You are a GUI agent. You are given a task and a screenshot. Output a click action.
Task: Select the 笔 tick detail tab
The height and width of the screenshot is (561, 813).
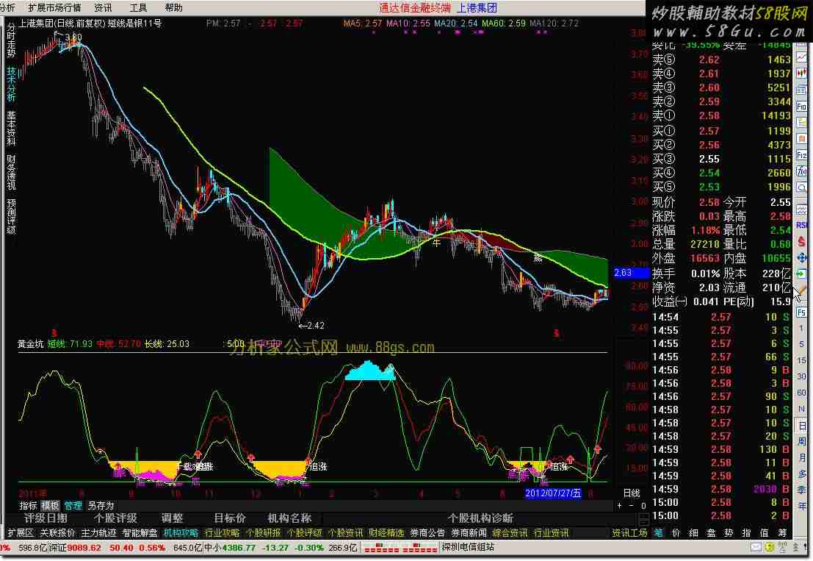658,533
